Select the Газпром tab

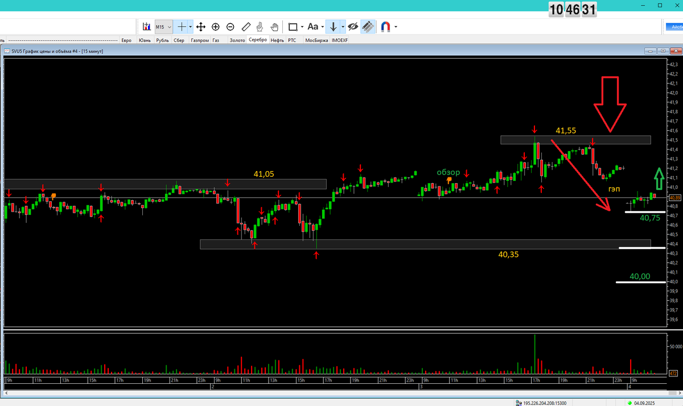pos(200,40)
